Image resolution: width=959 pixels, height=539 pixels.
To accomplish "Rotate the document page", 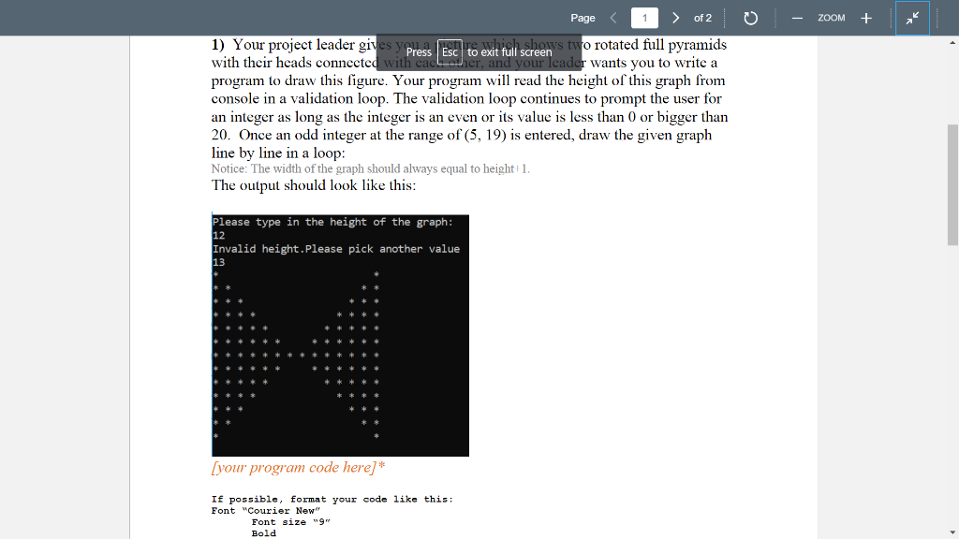I will (x=750, y=17).
